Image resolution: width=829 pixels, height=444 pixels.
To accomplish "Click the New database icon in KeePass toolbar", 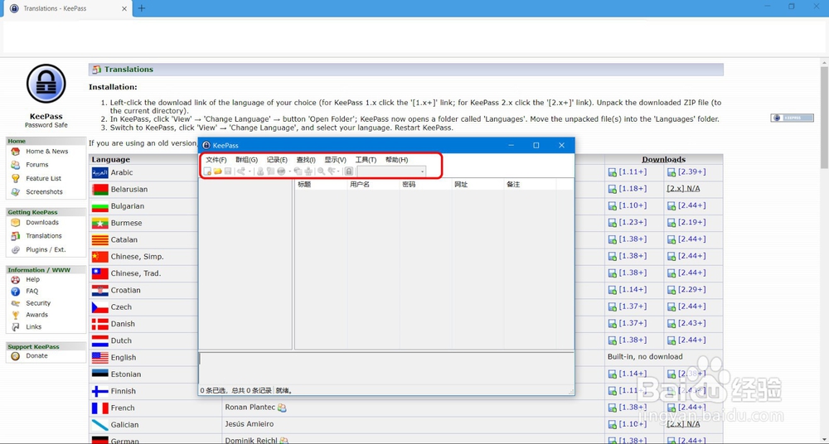I will click(x=207, y=171).
